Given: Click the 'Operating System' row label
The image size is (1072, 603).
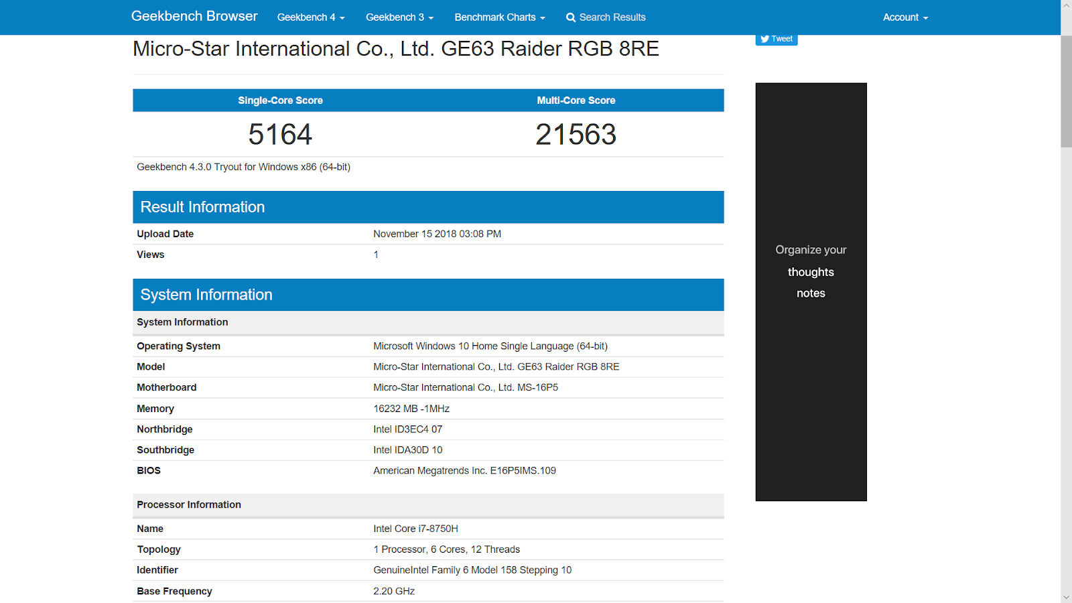Looking at the screenshot, I should click(x=178, y=346).
